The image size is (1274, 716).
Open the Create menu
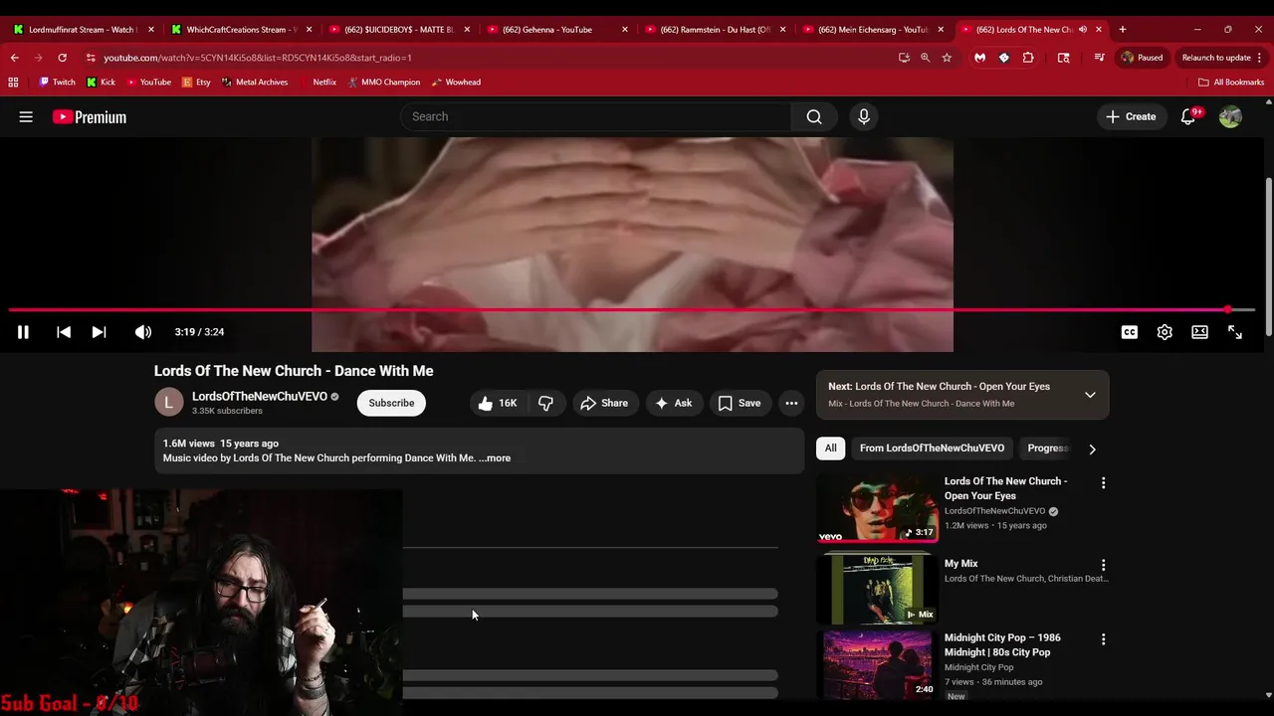(1131, 116)
